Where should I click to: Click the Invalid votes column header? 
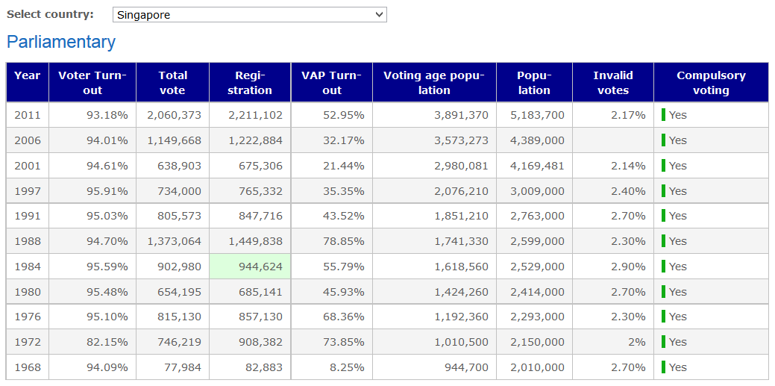pos(612,82)
